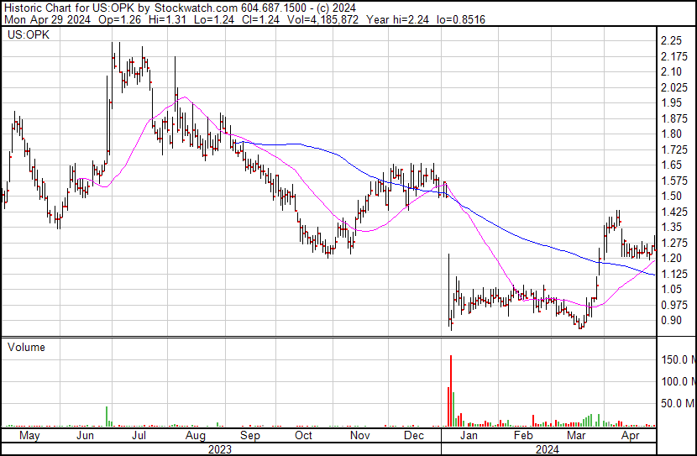Image resolution: width=697 pixels, height=456 pixels.
Task: Click the Dec month label
Action: tap(414, 436)
